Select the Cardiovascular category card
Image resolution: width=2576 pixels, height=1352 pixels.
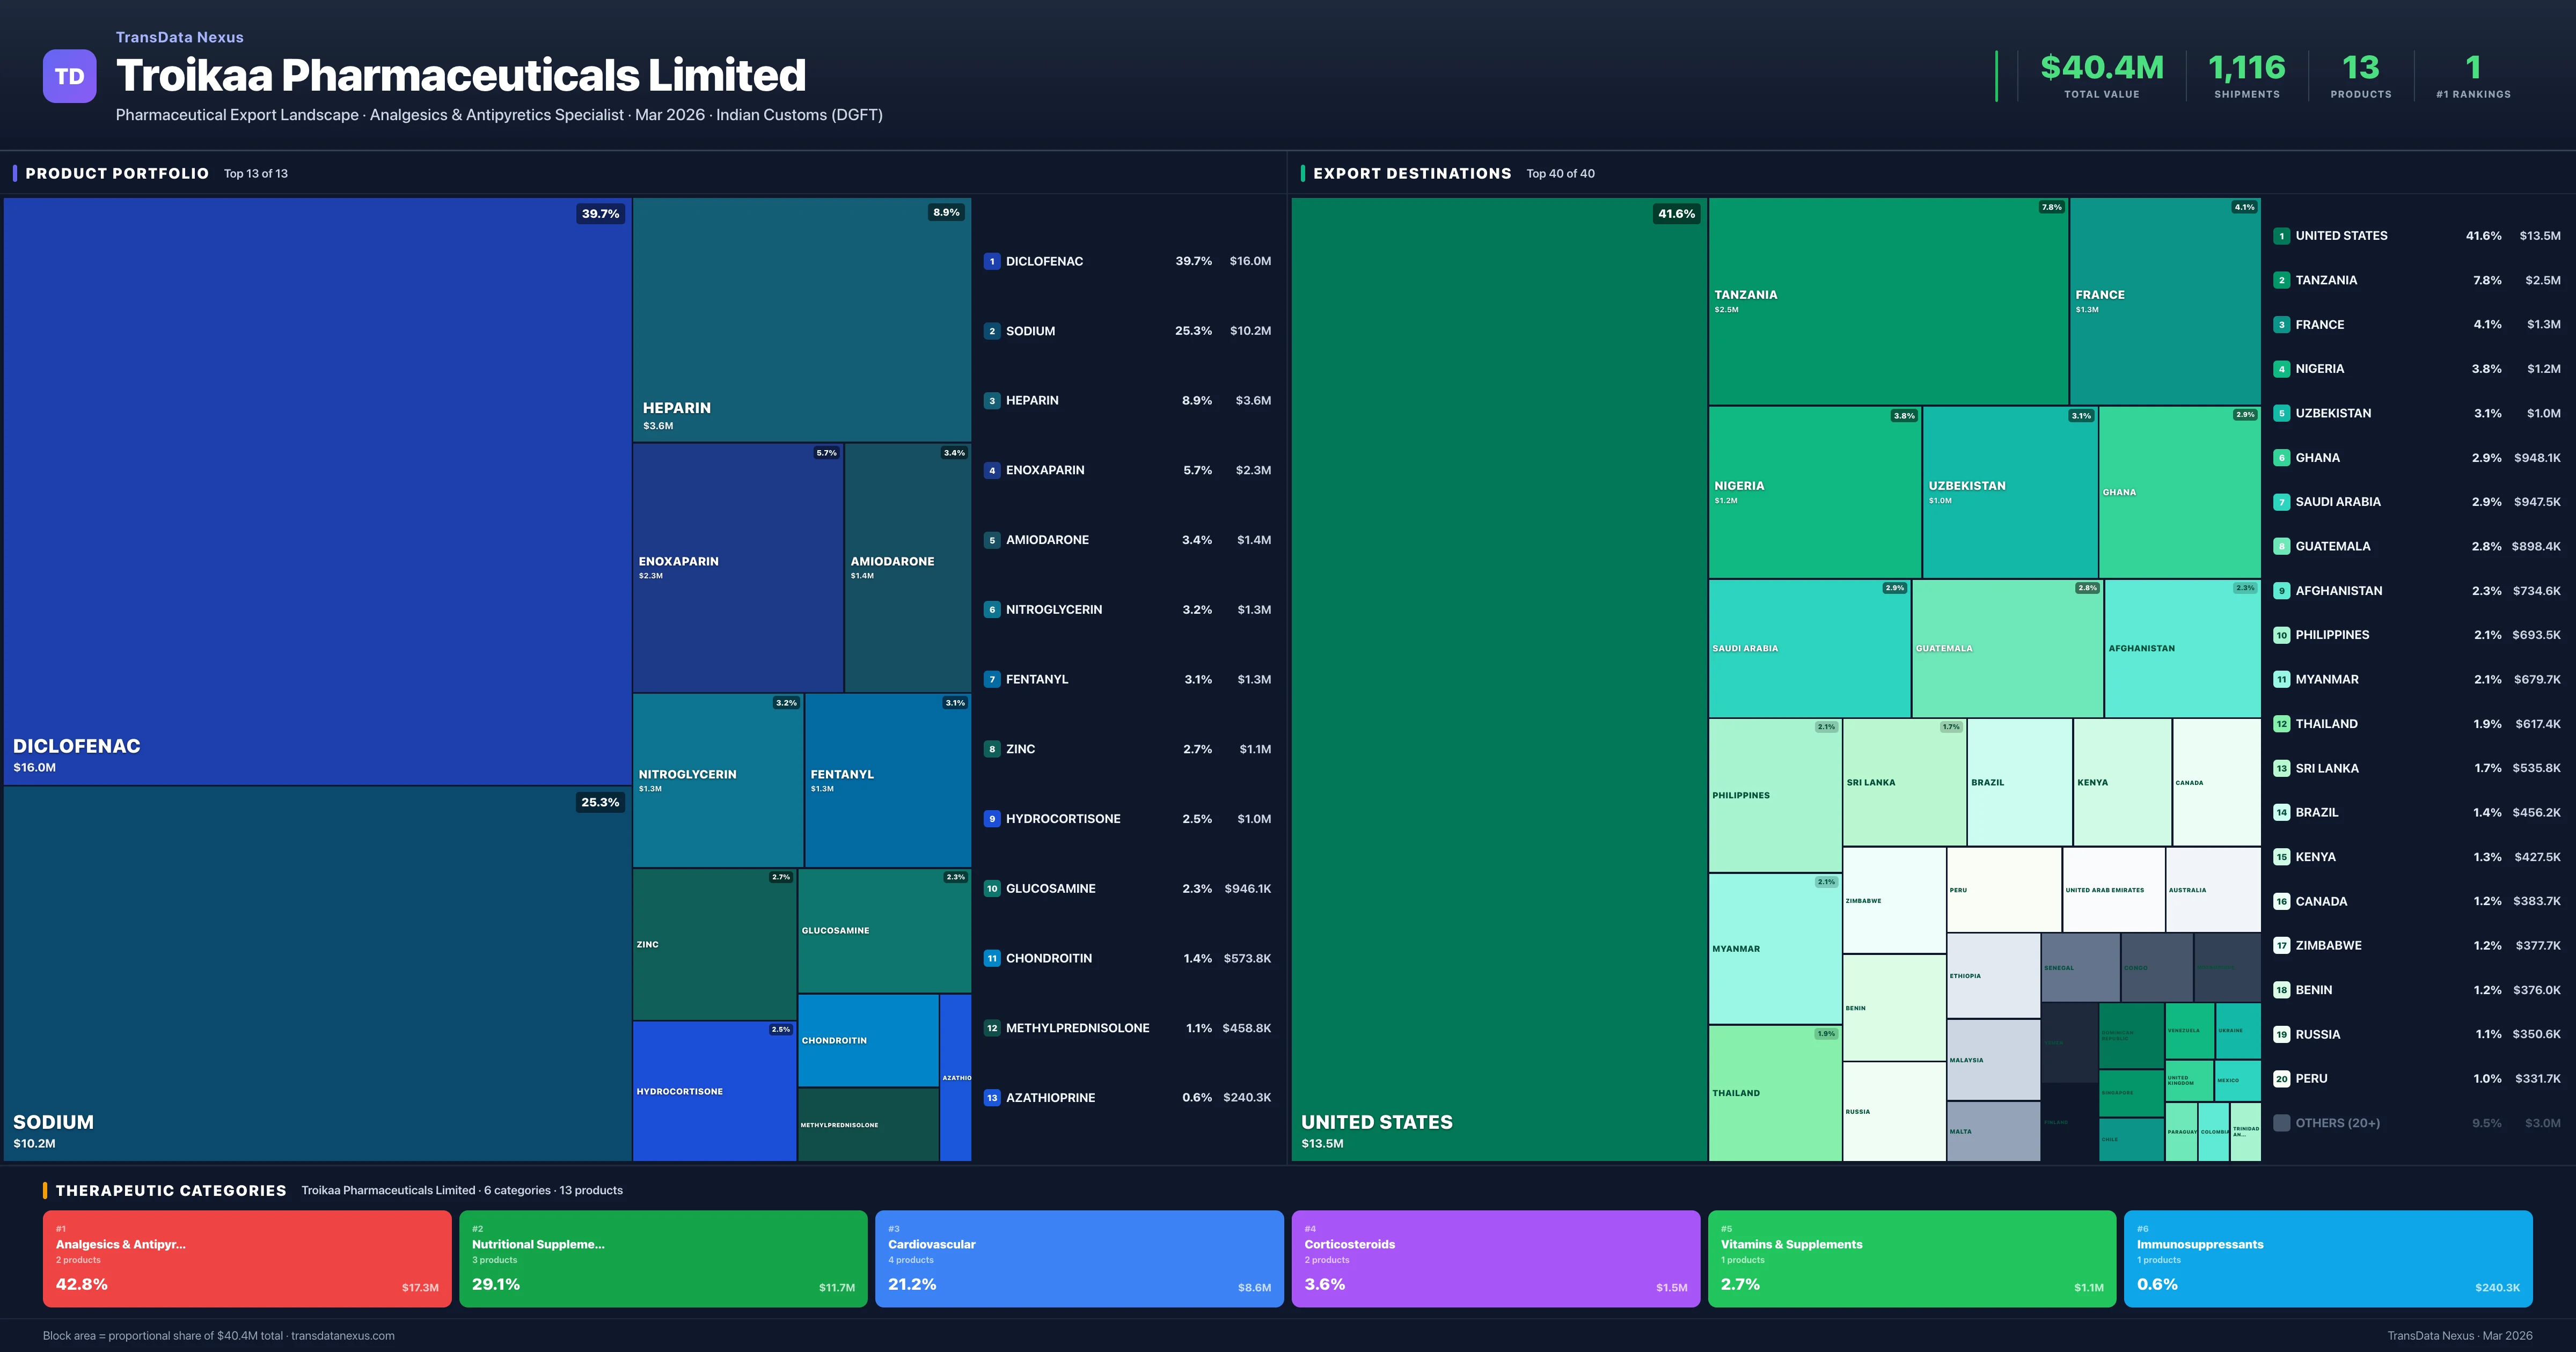[x=1079, y=1258]
